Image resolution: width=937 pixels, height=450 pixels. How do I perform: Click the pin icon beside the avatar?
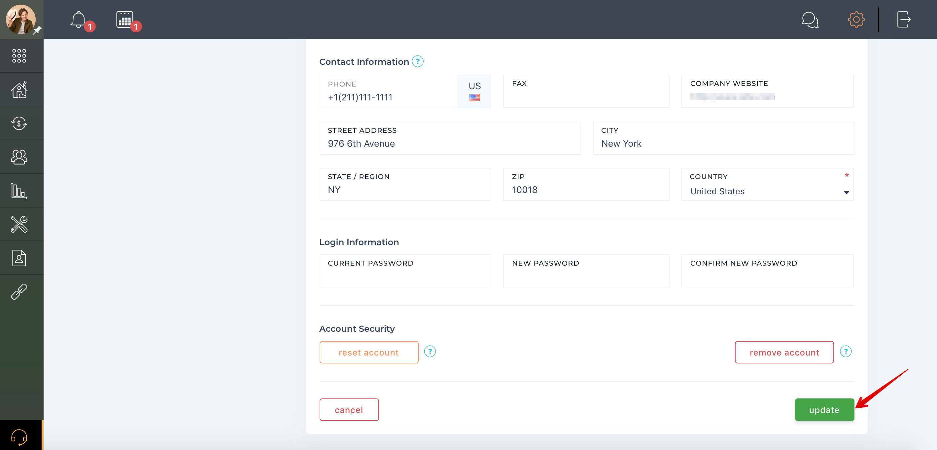click(37, 31)
